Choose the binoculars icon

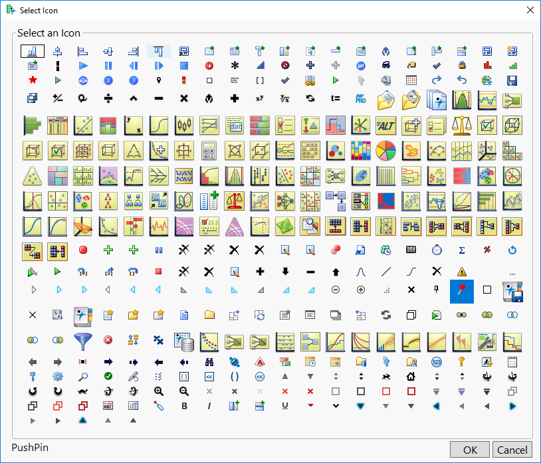click(x=209, y=362)
